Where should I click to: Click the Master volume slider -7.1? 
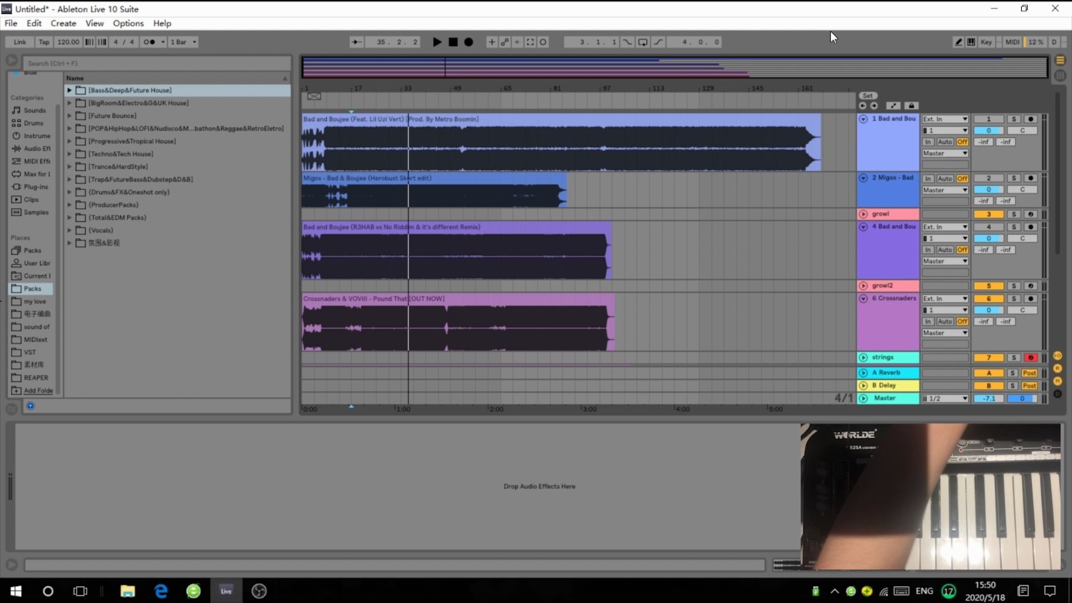click(988, 399)
